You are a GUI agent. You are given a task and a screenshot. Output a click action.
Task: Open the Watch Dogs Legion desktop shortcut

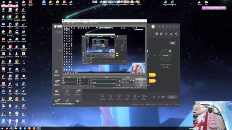tap(24, 26)
